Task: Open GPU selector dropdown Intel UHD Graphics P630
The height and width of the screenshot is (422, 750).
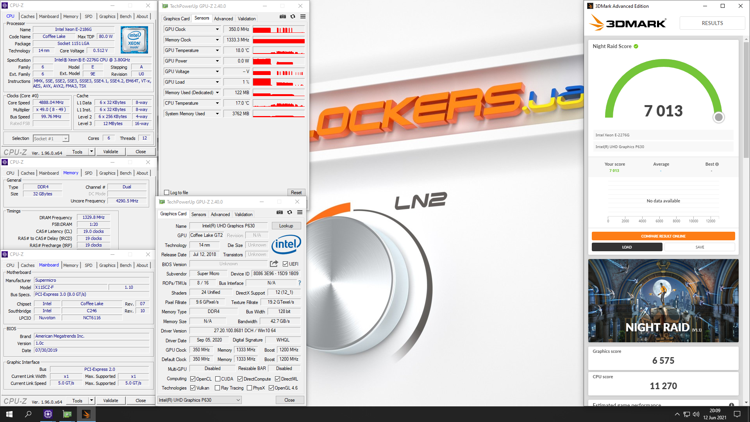Action: tap(199, 400)
